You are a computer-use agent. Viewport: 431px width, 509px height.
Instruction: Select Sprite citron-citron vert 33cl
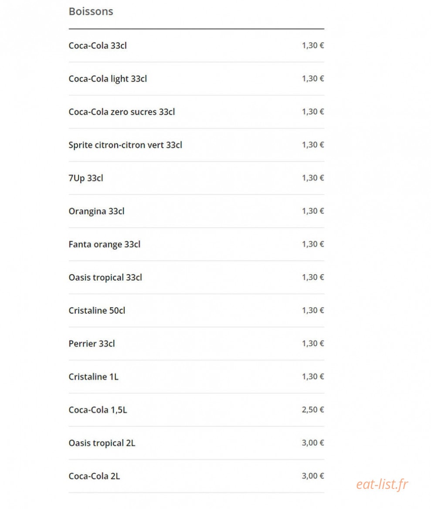197,145
